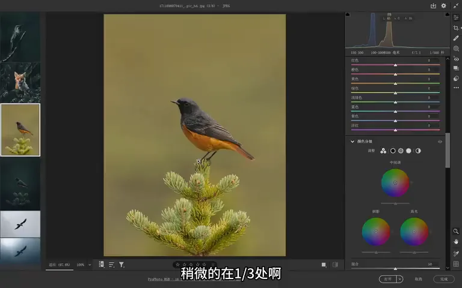Select the three-way color grading view
Image resolution: width=462 pixels, height=288 pixels.
(x=383, y=151)
